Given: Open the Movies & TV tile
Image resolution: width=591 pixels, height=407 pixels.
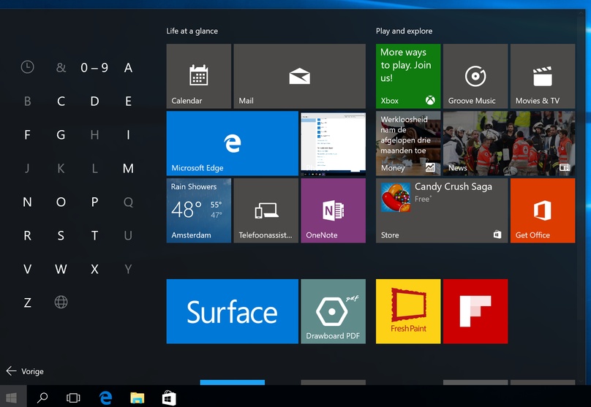Looking at the screenshot, I should [x=543, y=76].
